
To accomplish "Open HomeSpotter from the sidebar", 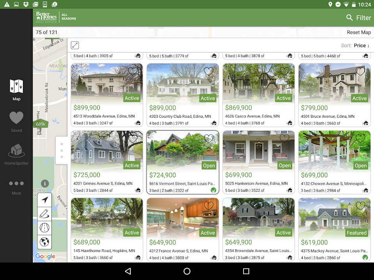I will 16,154.
